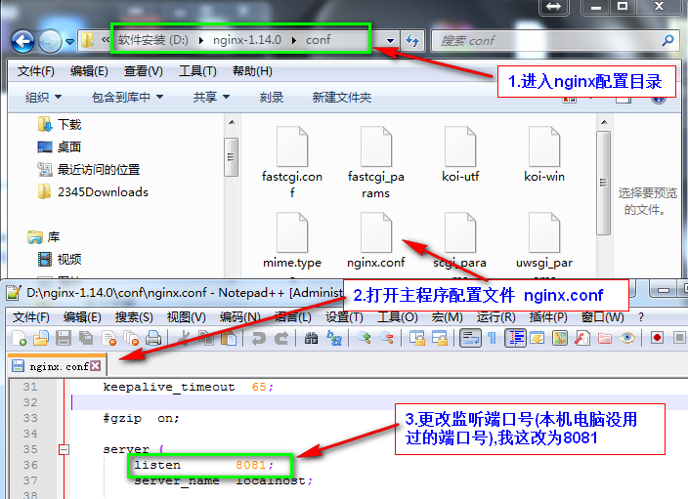Select the 下载 folder in navigation pane

click(60, 125)
